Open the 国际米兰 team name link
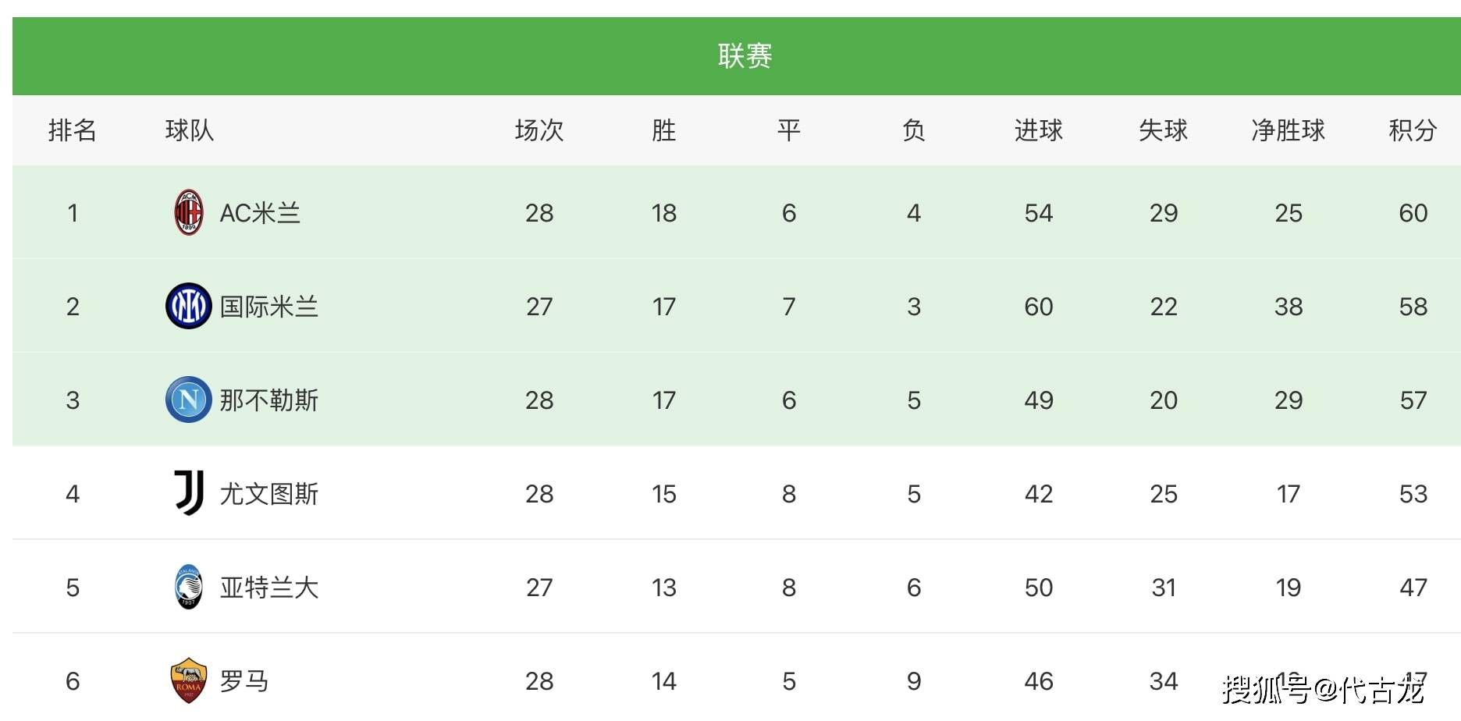Screen dimensions: 1461x721 point(269,307)
